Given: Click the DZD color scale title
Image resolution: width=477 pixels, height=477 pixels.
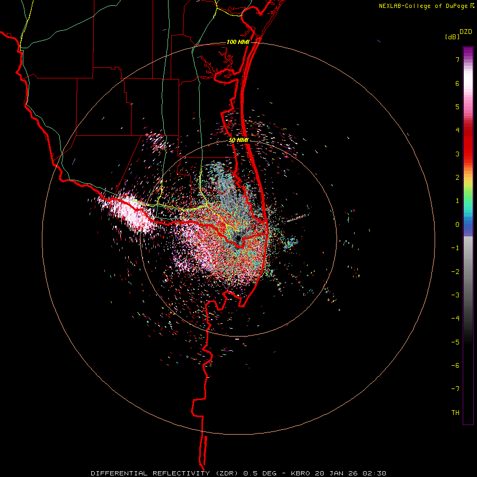Looking at the screenshot, I should [466, 32].
